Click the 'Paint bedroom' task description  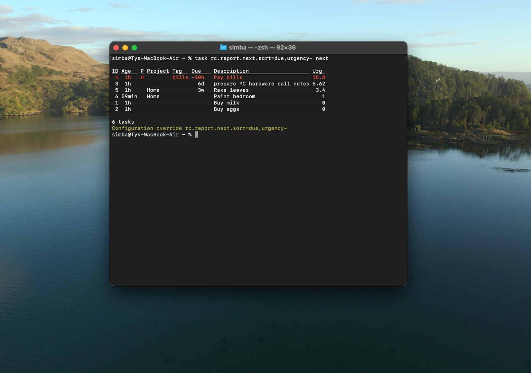[235, 96]
